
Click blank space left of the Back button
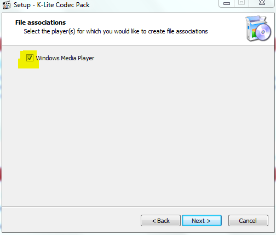[x=71, y=221]
